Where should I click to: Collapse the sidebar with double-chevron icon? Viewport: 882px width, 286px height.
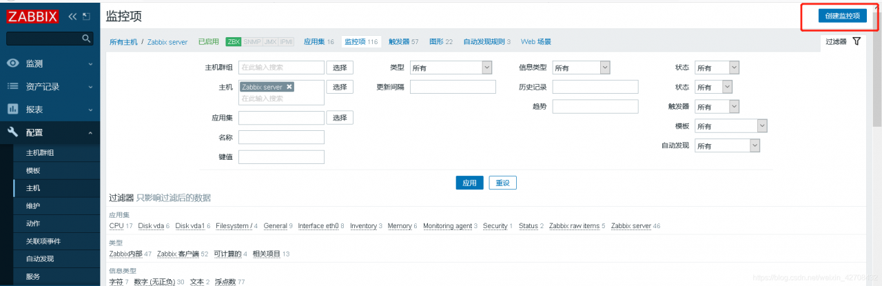point(72,16)
